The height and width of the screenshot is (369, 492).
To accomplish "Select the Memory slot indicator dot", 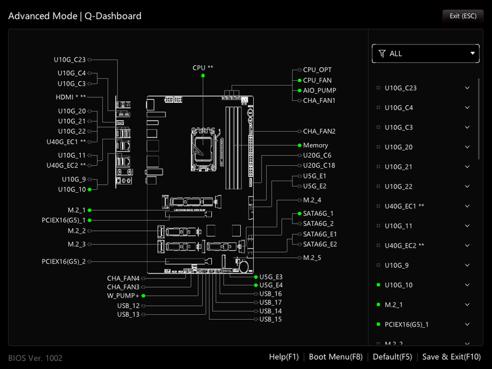I will [300, 145].
